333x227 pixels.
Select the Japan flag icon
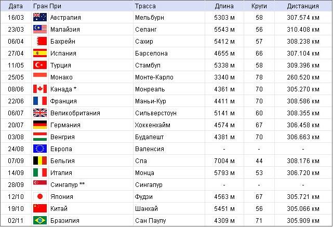40,196
